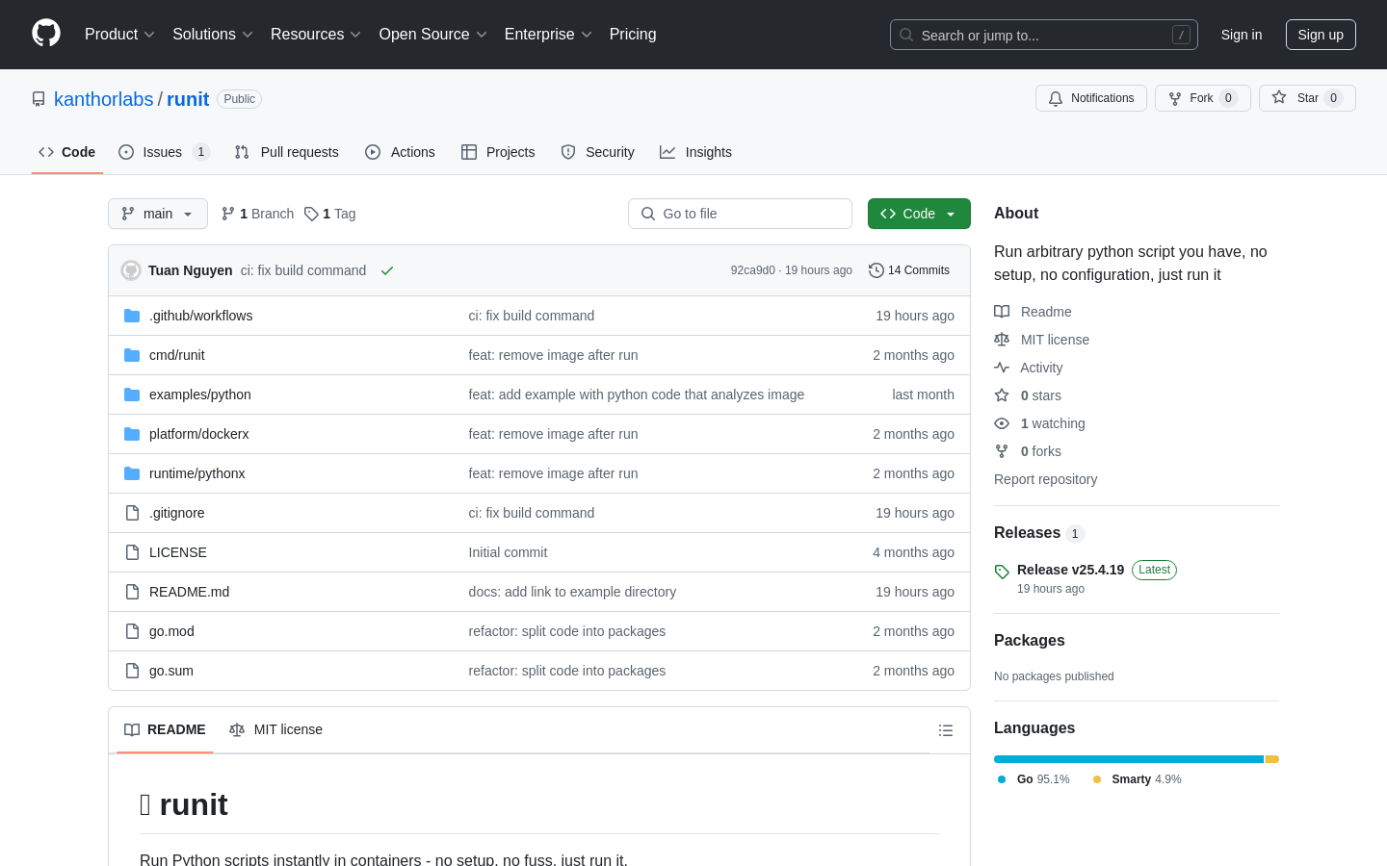Expand the Resources menu

(x=316, y=34)
